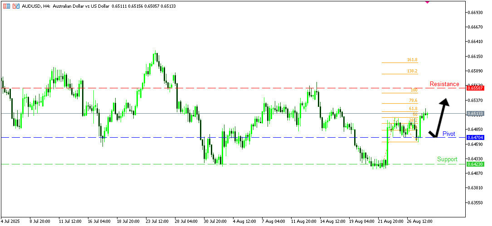Click the magenta marker at chart top
This screenshot has height=226, width=492.
pyautogui.click(x=427, y=2)
